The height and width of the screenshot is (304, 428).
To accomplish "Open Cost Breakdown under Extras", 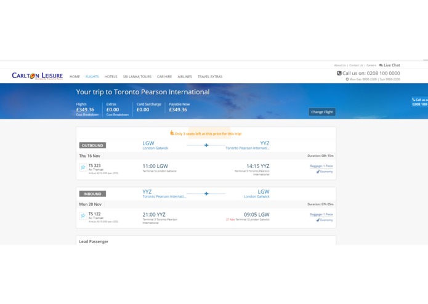I will pyautogui.click(x=118, y=114).
